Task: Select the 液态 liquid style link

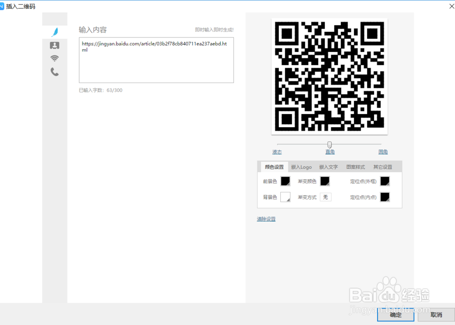Action: pos(277,152)
